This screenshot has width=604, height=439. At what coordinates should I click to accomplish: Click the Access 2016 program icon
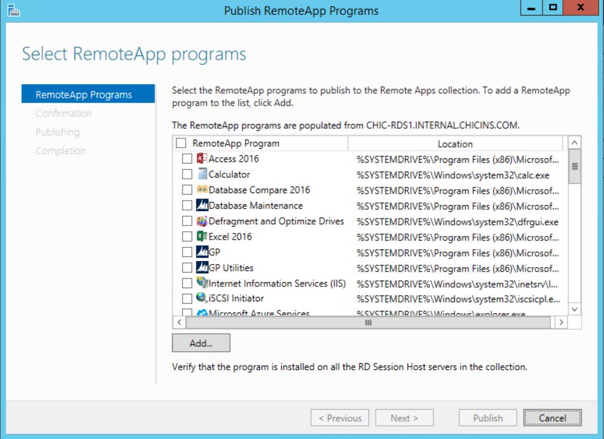pos(202,159)
